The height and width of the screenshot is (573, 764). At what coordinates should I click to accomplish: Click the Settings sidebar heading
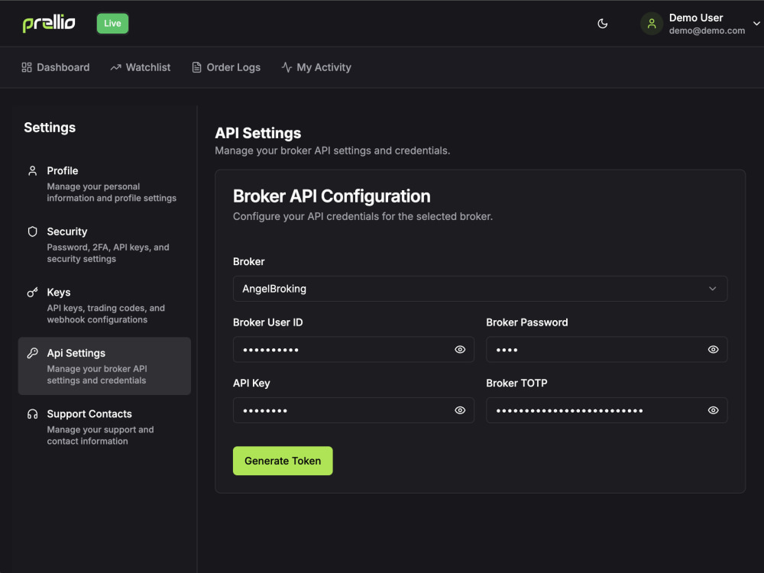pyautogui.click(x=50, y=128)
